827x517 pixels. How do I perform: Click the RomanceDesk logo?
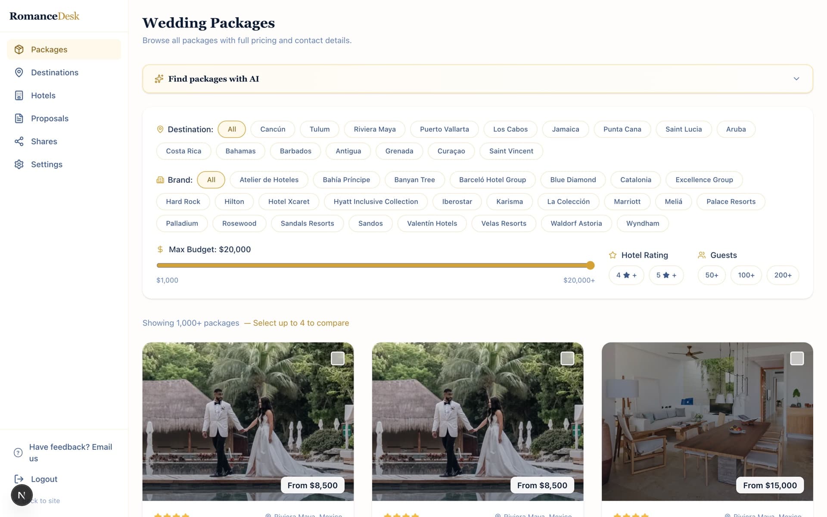pos(44,16)
